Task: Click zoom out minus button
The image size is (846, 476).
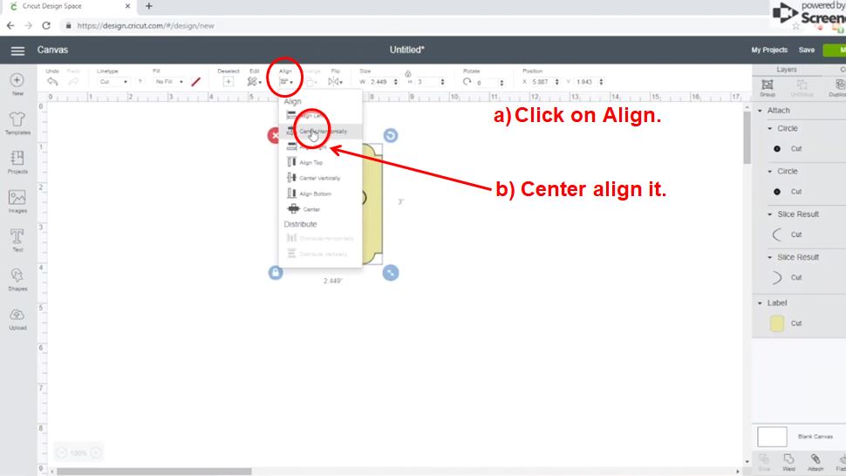Action: (62, 452)
